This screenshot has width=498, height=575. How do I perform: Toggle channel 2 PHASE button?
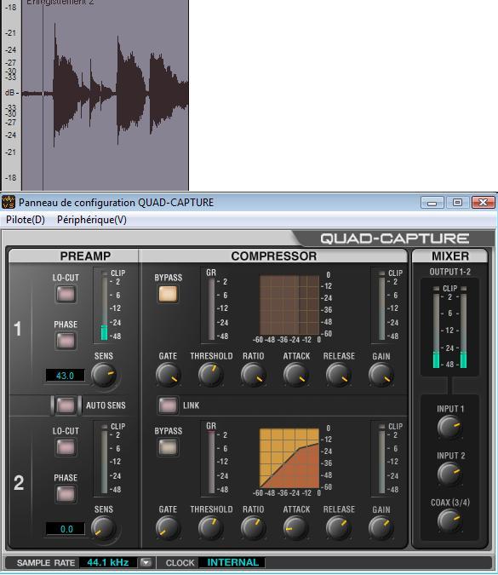66,494
